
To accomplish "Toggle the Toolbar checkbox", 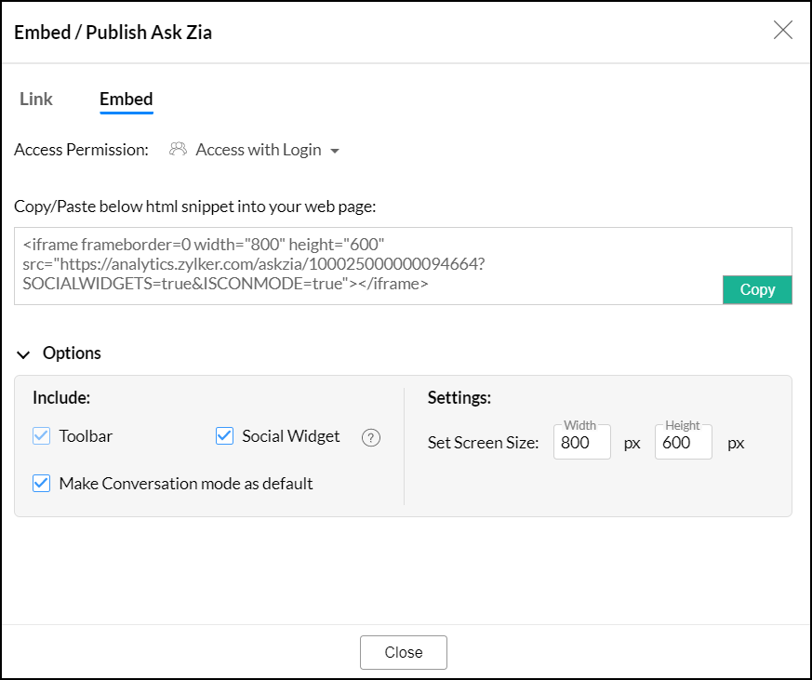I will click(x=41, y=436).
